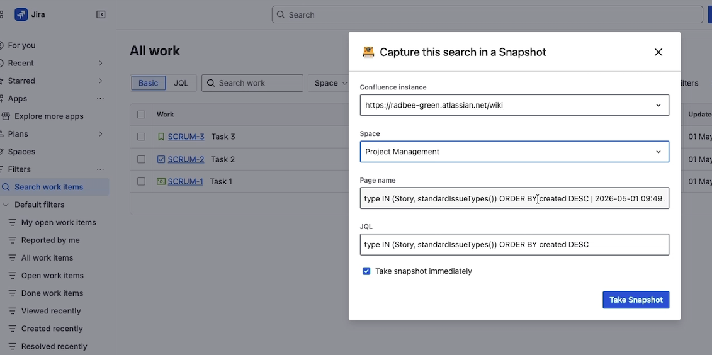This screenshot has width=712, height=355.
Task: Check the SCRUM-3 row checkbox
Action: [x=141, y=137]
